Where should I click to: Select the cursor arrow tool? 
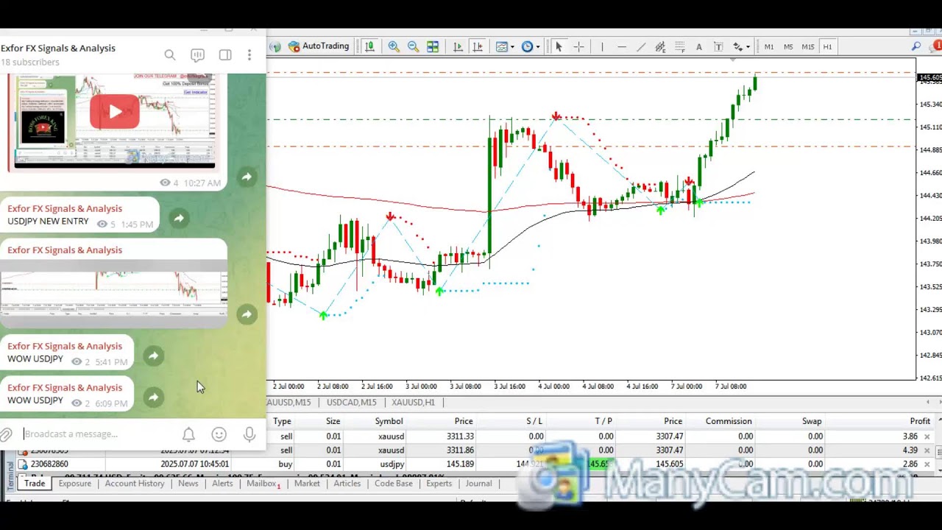coord(559,46)
